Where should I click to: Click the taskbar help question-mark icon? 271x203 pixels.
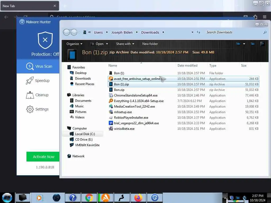73,198
